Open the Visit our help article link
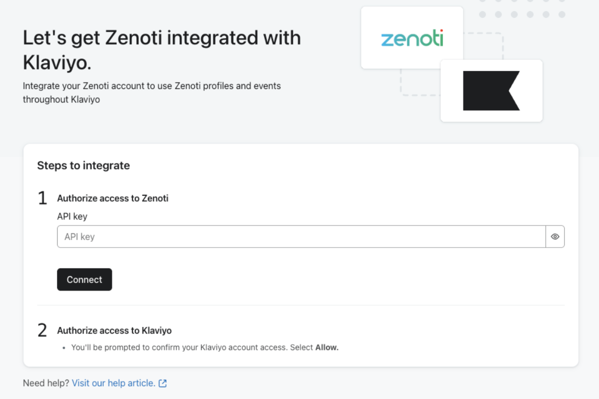599x399 pixels. 113,383
